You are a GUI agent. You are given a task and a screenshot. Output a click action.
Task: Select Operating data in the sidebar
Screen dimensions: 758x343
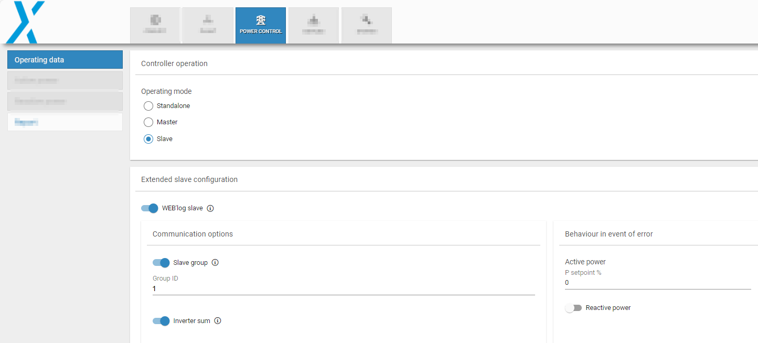click(65, 59)
